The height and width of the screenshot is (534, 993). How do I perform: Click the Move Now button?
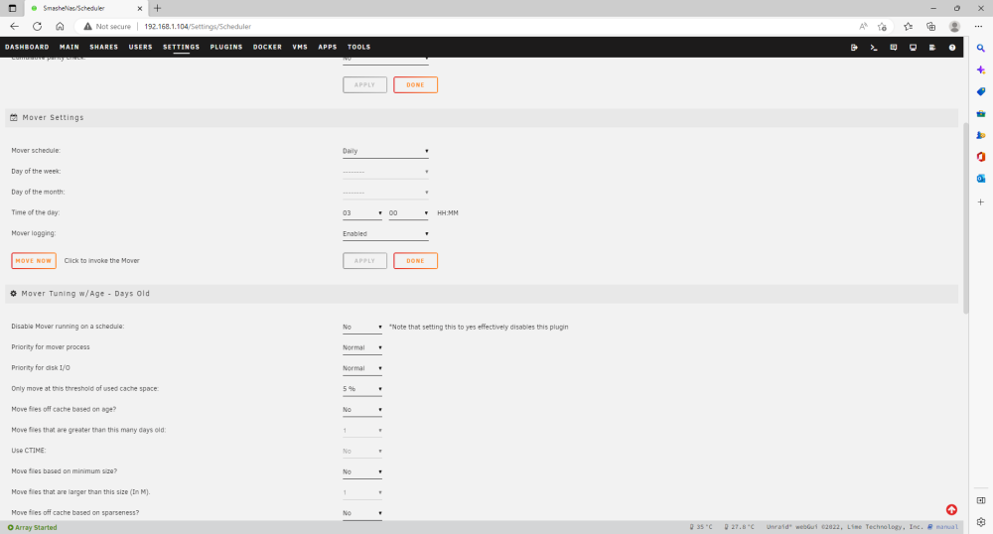click(34, 261)
